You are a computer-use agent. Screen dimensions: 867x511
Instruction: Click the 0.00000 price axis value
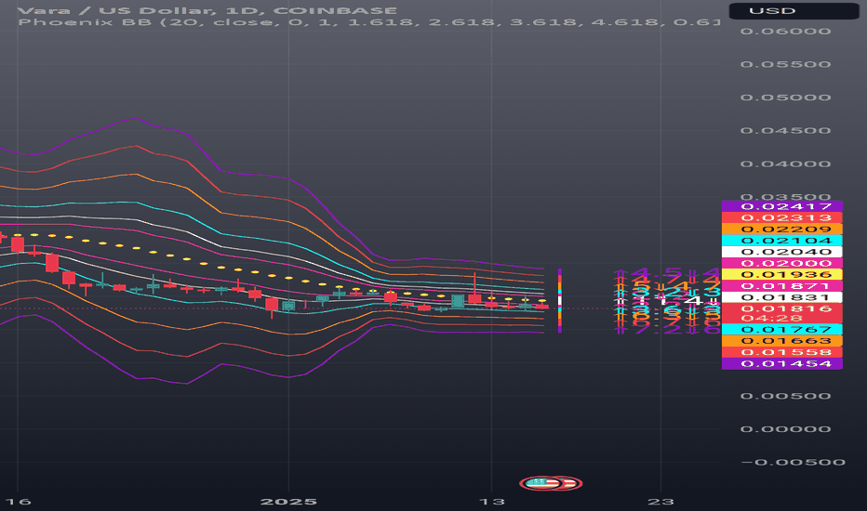pos(785,428)
